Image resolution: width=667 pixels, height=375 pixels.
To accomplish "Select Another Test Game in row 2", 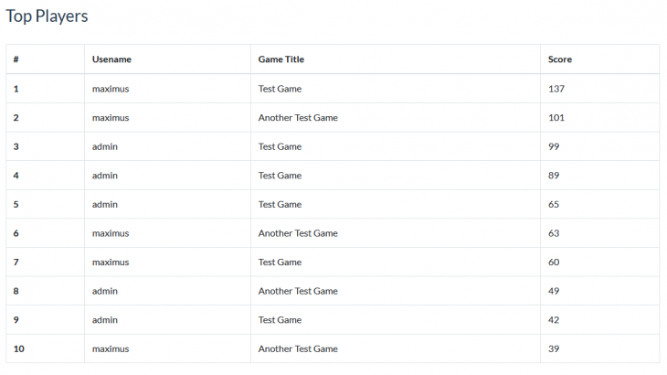I will [298, 117].
